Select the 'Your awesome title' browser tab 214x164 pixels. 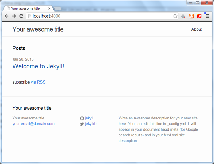(26, 8)
